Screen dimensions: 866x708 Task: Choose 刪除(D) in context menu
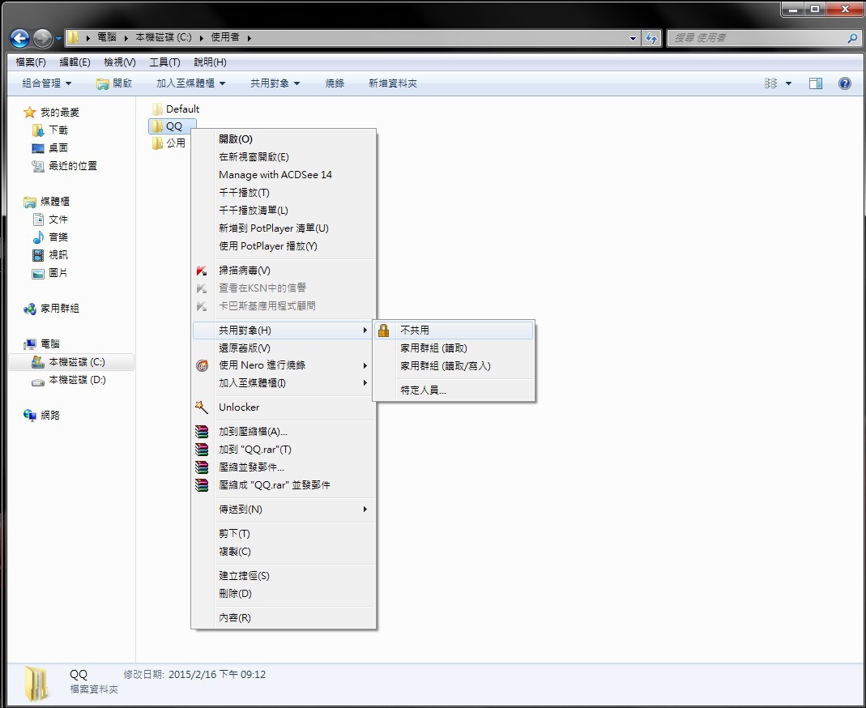tap(284, 594)
